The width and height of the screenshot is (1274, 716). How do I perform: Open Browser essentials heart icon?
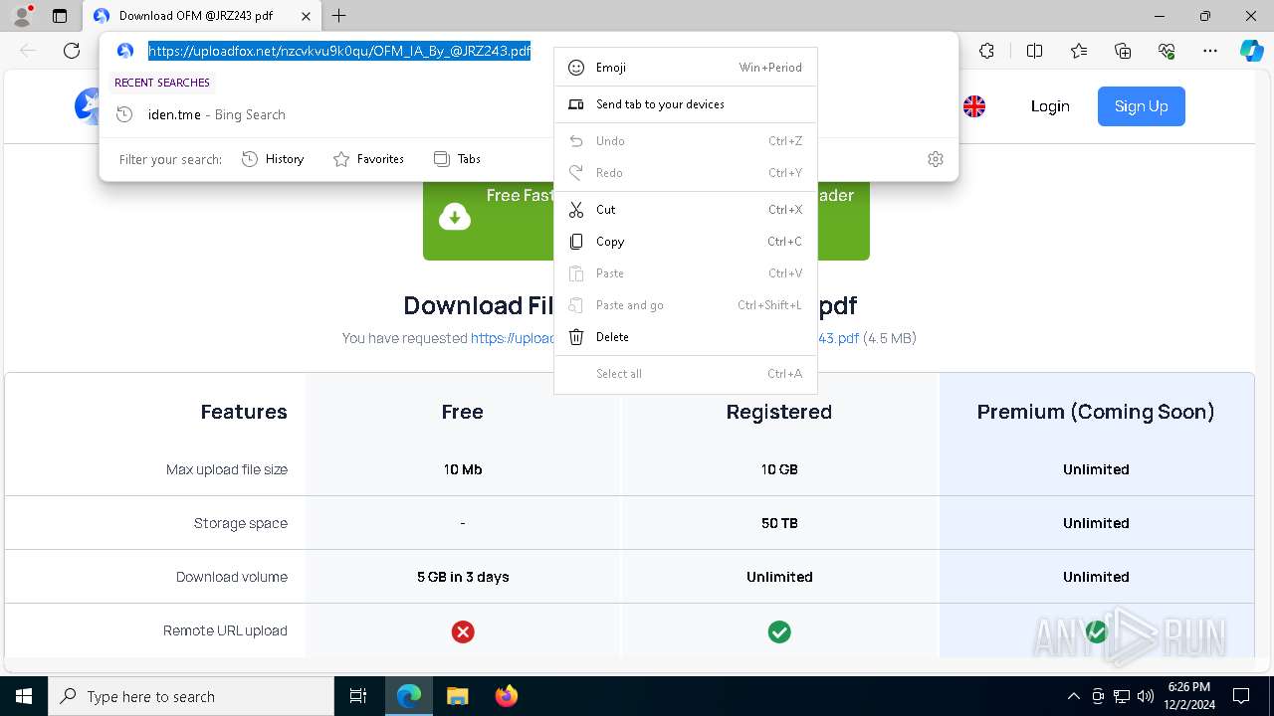(1167, 51)
